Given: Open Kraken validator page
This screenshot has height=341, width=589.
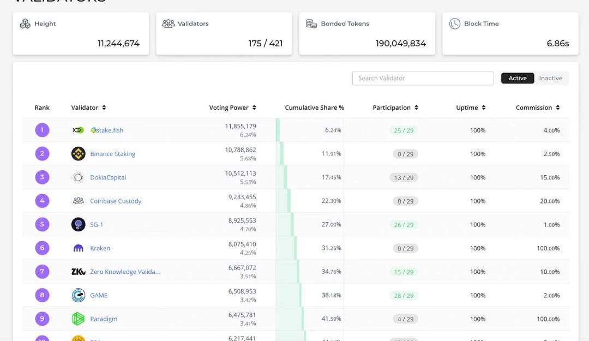Looking at the screenshot, I should pos(100,248).
